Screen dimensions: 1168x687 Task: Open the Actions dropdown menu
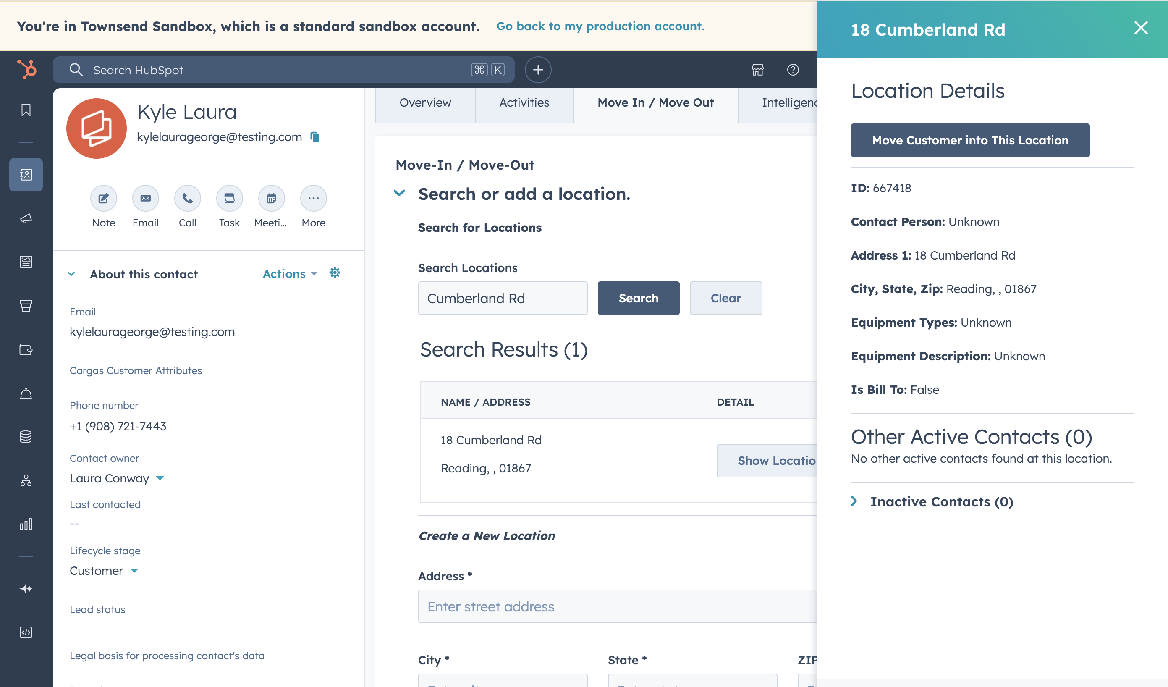(x=290, y=274)
